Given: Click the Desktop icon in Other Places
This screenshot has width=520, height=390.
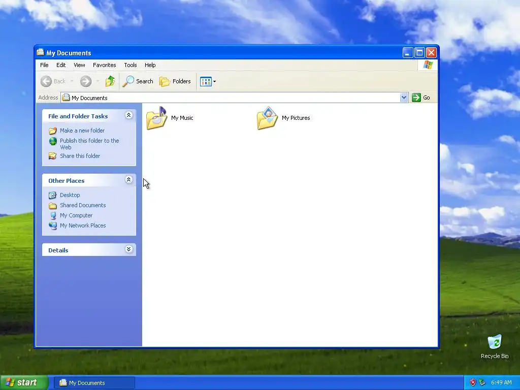Looking at the screenshot, I should click(x=53, y=195).
